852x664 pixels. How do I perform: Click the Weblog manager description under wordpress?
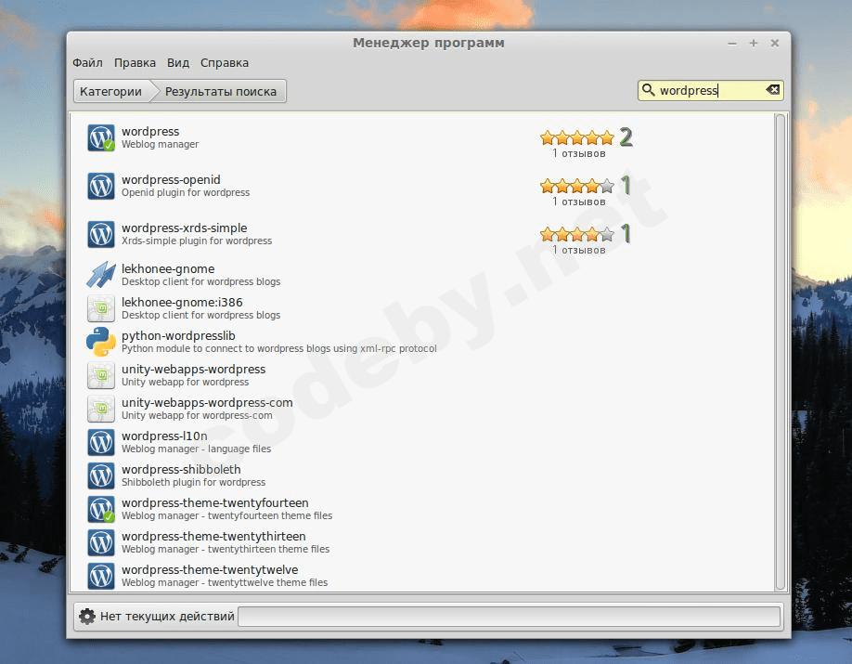coord(161,145)
